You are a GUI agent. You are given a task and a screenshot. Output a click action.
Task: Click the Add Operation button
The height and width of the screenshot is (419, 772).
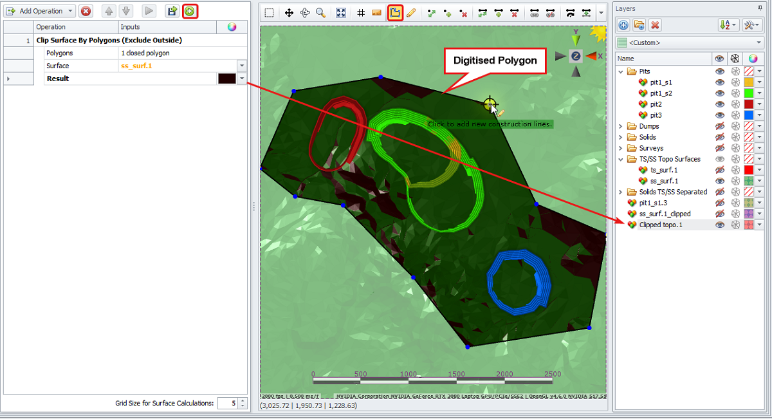(x=37, y=11)
